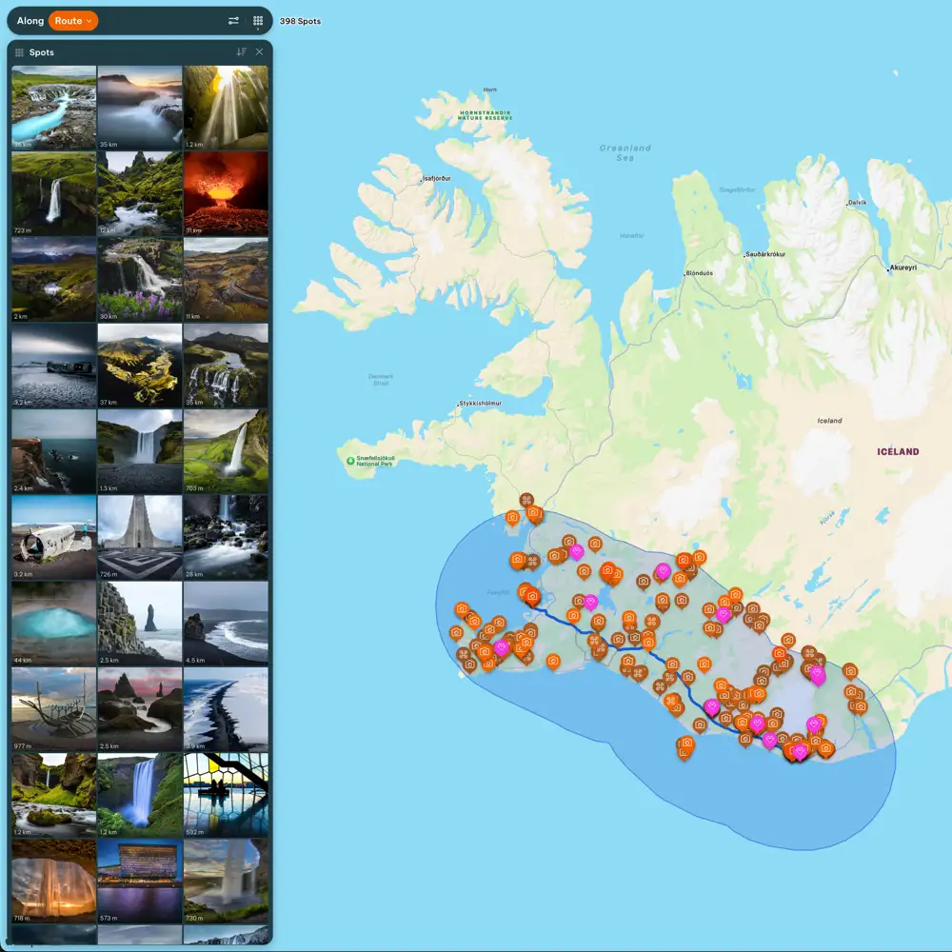This screenshot has height=952, width=952.
Task: Open Seljalandsfoss side view photo, 730 m
Action: point(226,881)
